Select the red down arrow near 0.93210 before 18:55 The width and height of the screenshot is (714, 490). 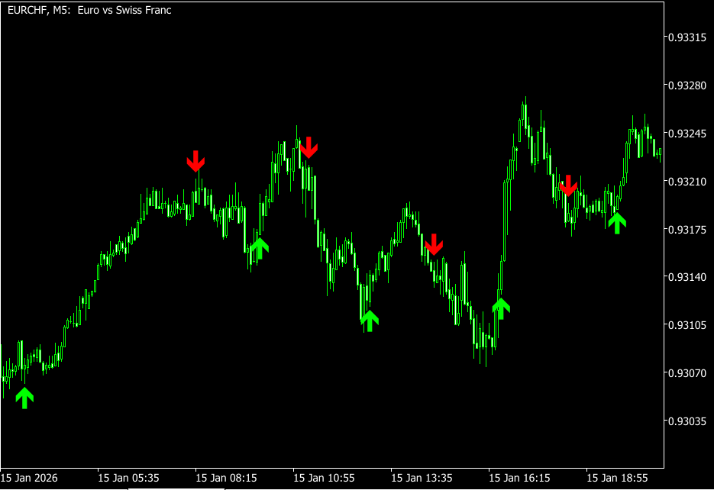[x=568, y=185]
